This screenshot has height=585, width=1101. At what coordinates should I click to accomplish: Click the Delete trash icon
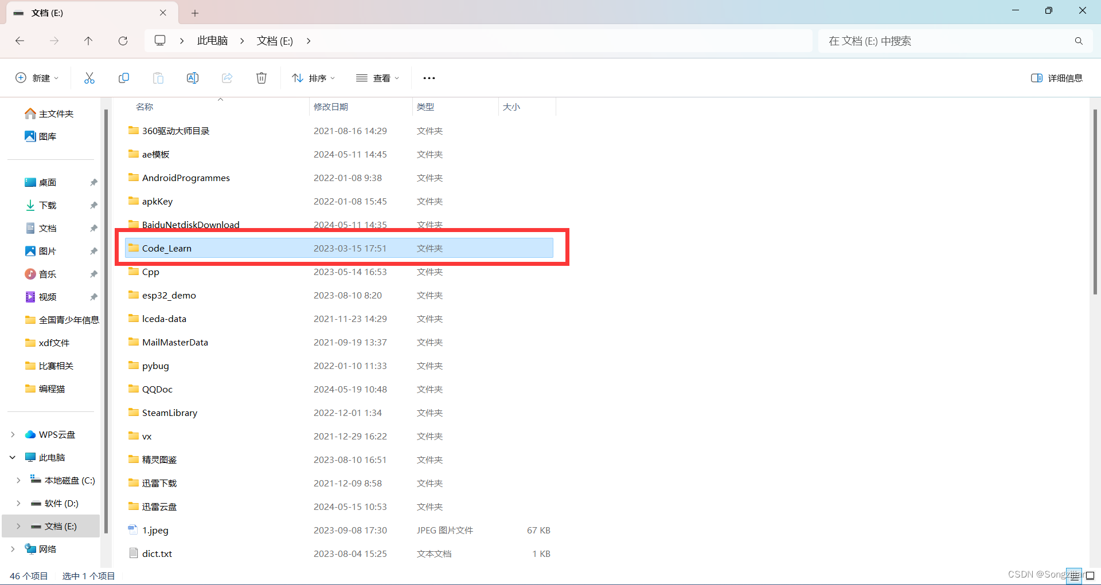click(x=261, y=78)
